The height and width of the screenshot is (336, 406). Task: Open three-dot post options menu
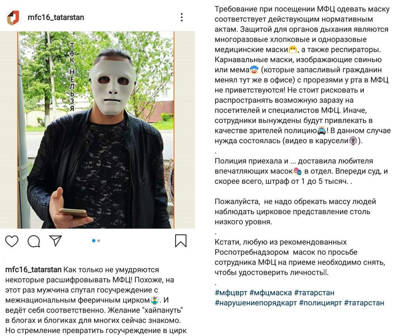pos(182,17)
